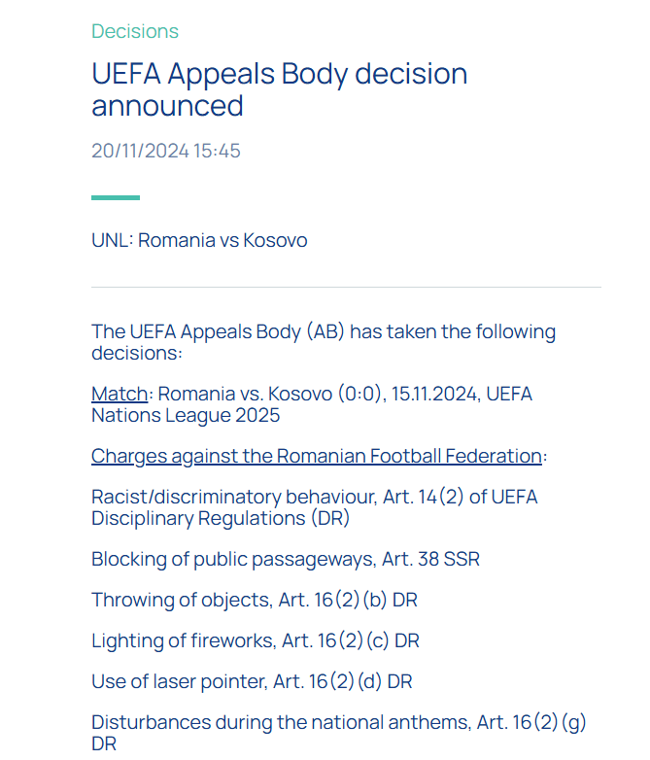This screenshot has height=760, width=650.
Task: Click the 20/11/2024 15:45 date stamp
Action: [x=166, y=151]
